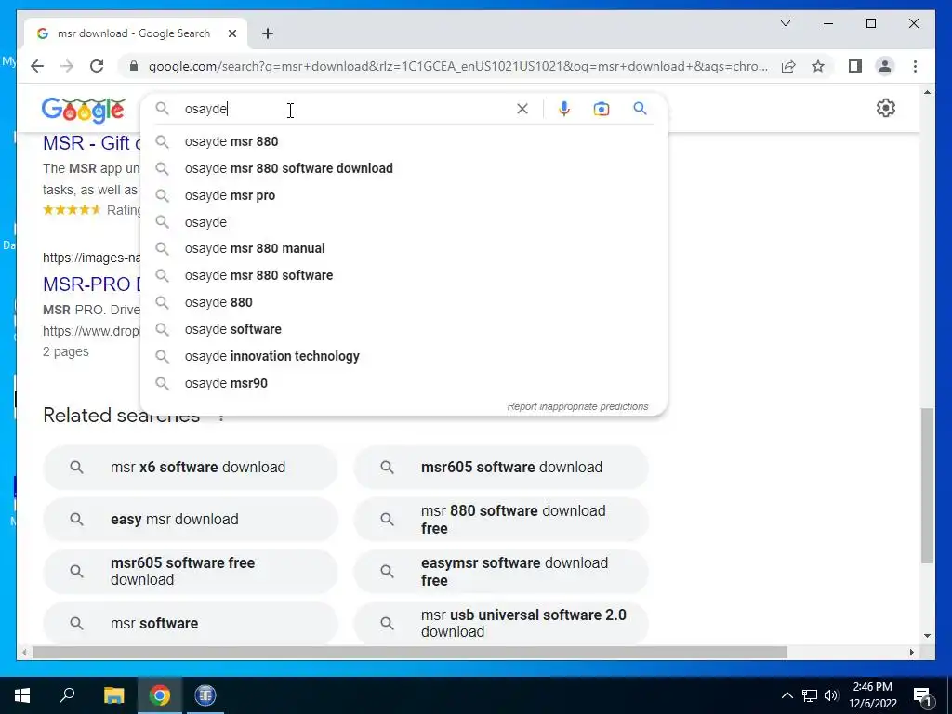Open Google quick settings gear
This screenshot has width=952, height=714.
tap(886, 108)
